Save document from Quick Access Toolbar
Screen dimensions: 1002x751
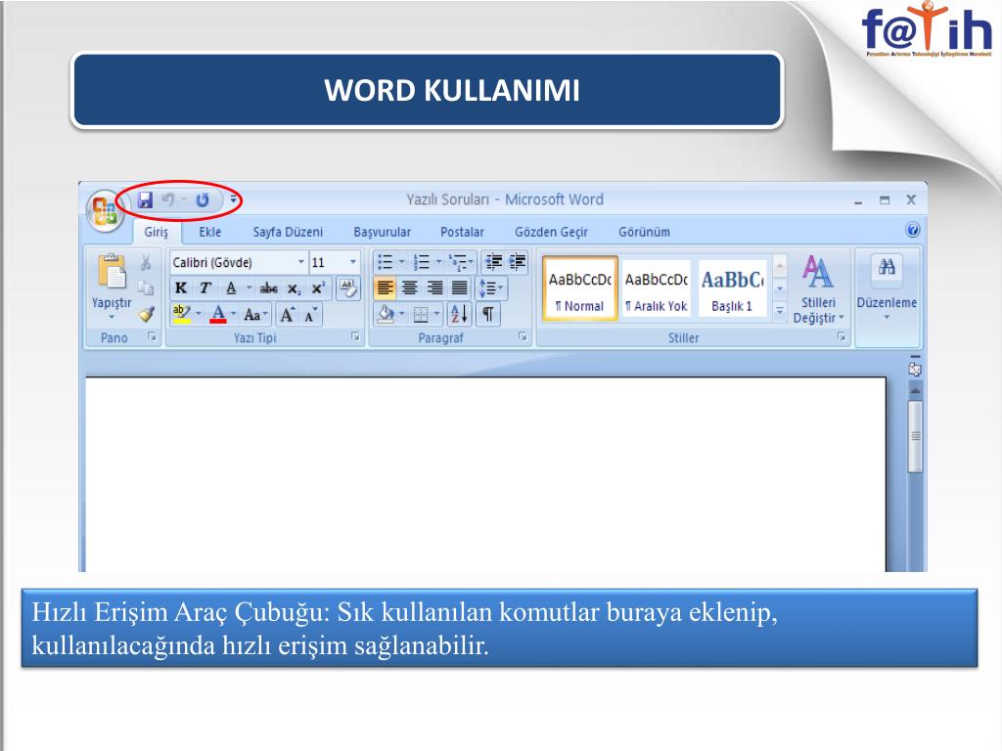click(145, 200)
